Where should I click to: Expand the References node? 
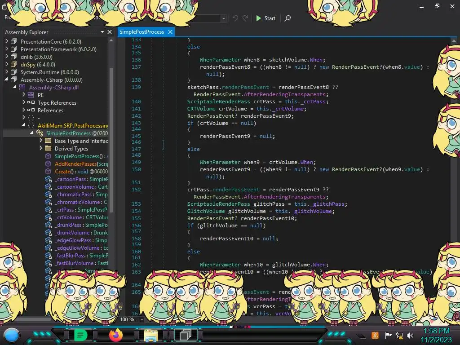pyautogui.click(x=24, y=110)
